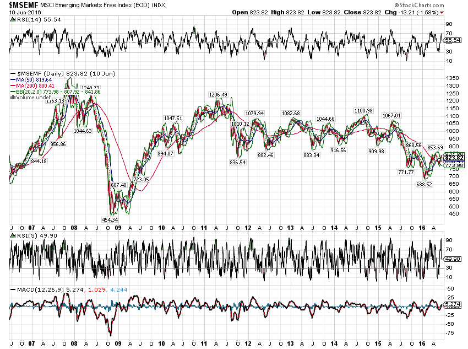Image resolution: width=468 pixels, height=349 pixels.
Task: Click the 916.56 price annotation
Action: (x=338, y=151)
